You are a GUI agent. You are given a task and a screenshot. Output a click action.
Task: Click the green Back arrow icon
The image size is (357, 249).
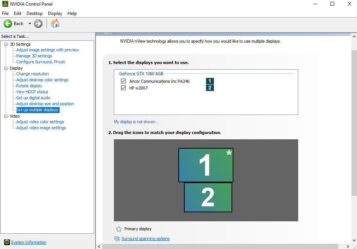(8, 24)
